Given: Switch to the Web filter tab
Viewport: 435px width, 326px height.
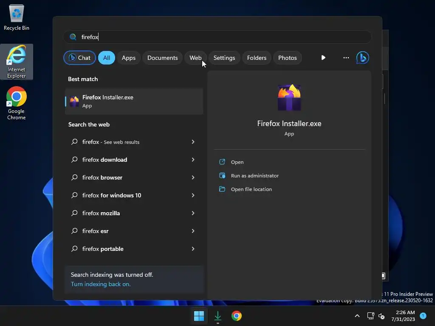Looking at the screenshot, I should [x=195, y=58].
